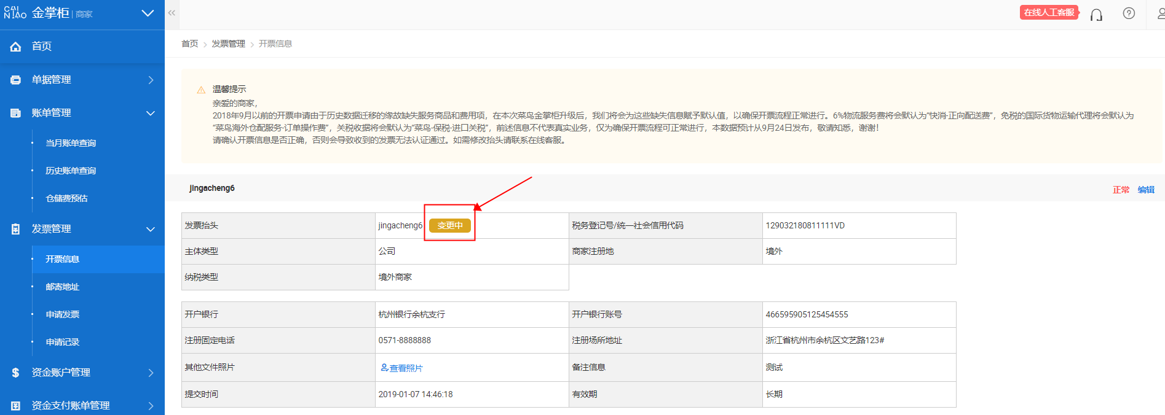
Task: Click bank name 杭州银行余杭支行
Action: [412, 314]
